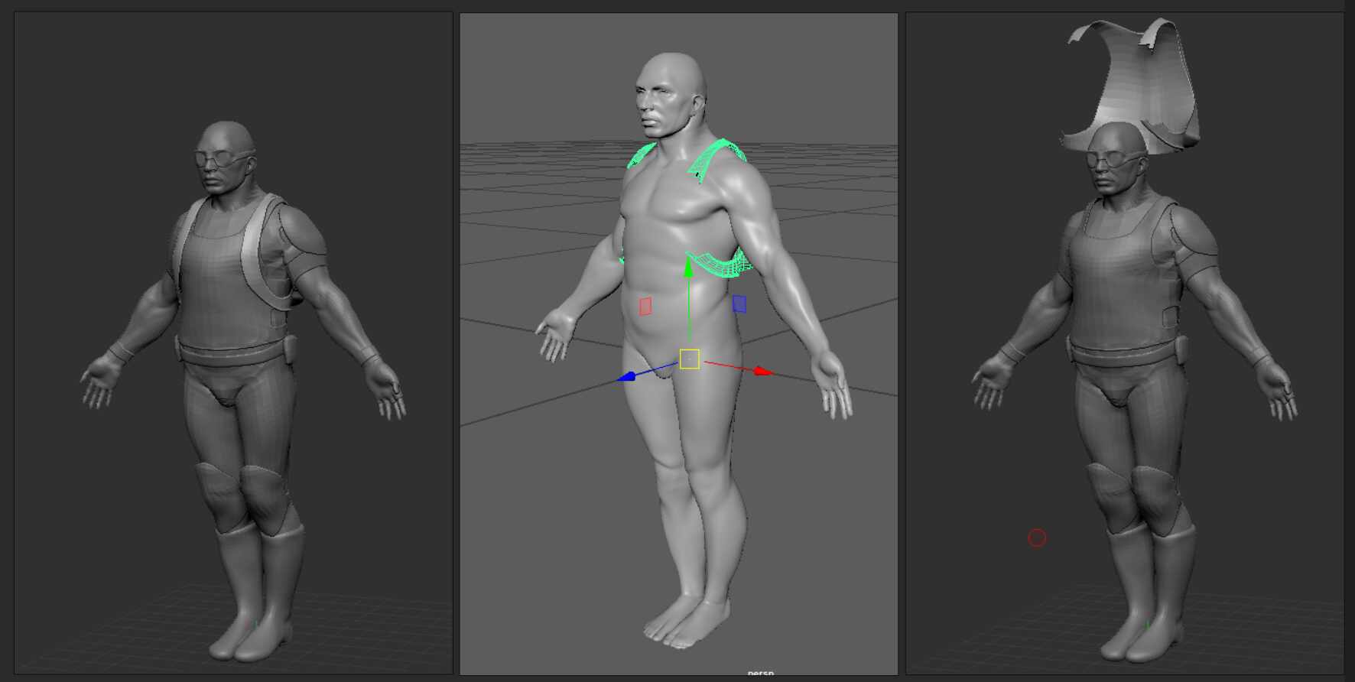Select the goggles on the left viewport character
This screenshot has height=682, width=1355.
[x=223, y=158]
